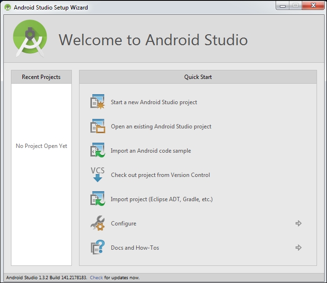Click the empty Recent Projects list area
Screen dimensions: 327x283
click(41, 200)
